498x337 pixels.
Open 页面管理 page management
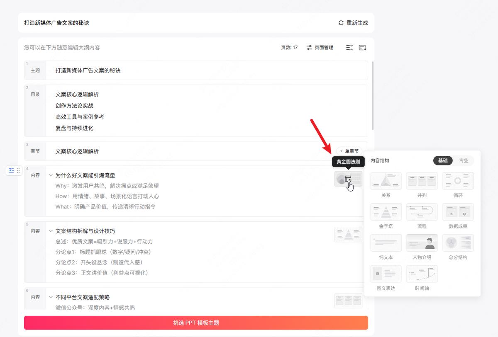coord(320,48)
